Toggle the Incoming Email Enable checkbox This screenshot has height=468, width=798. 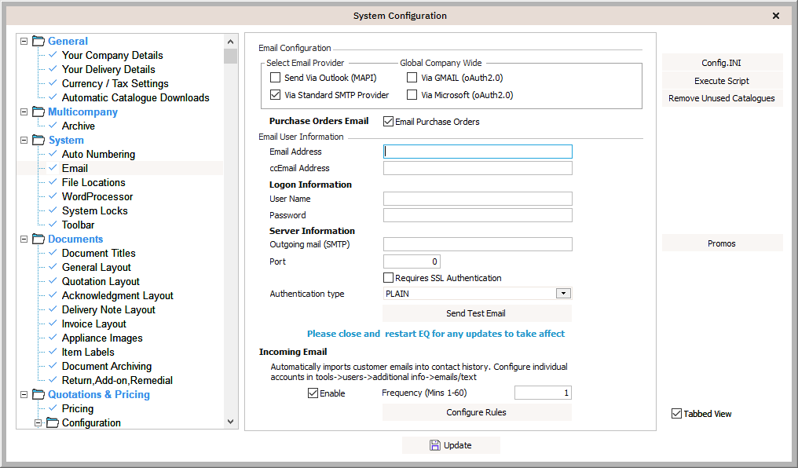(313, 393)
